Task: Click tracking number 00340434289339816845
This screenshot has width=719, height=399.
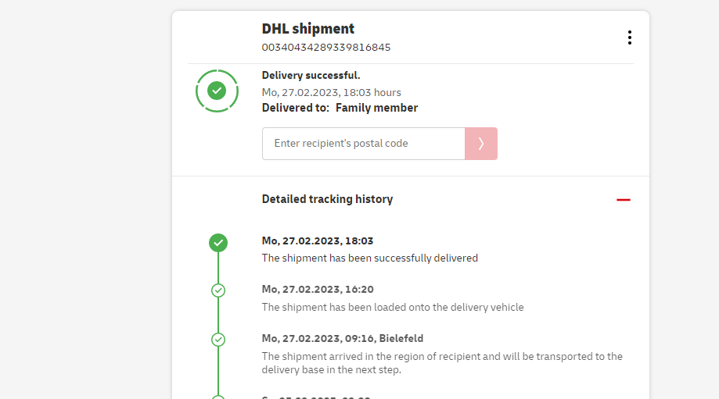Action: [325, 48]
